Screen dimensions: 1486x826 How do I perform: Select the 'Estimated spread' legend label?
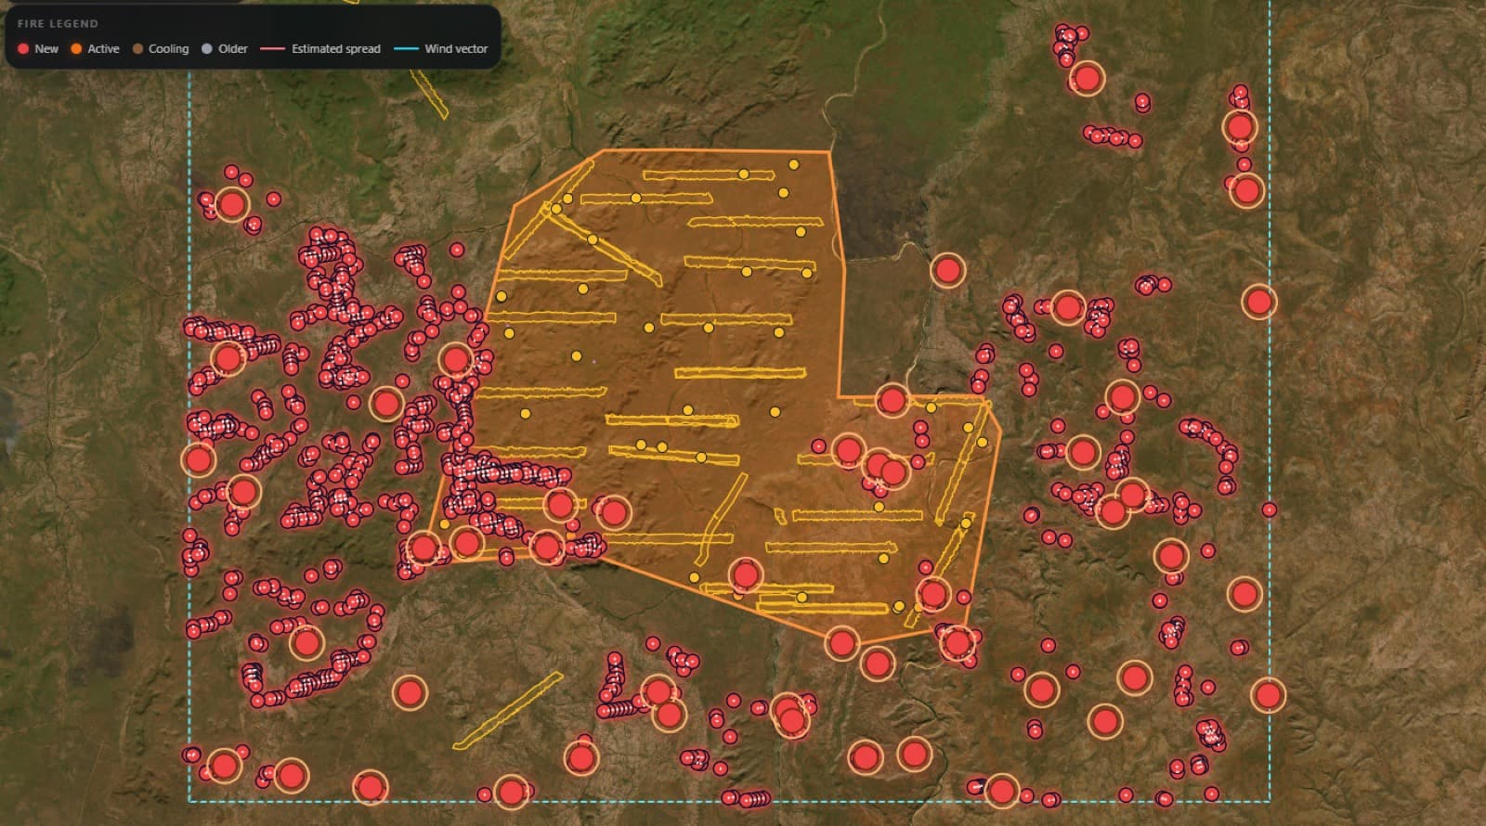336,48
